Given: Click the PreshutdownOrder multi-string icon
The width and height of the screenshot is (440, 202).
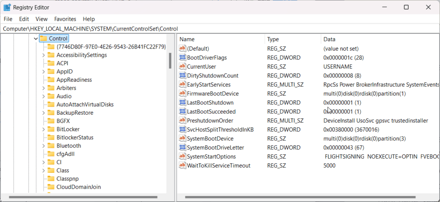Looking at the screenshot, I should coord(182,120).
